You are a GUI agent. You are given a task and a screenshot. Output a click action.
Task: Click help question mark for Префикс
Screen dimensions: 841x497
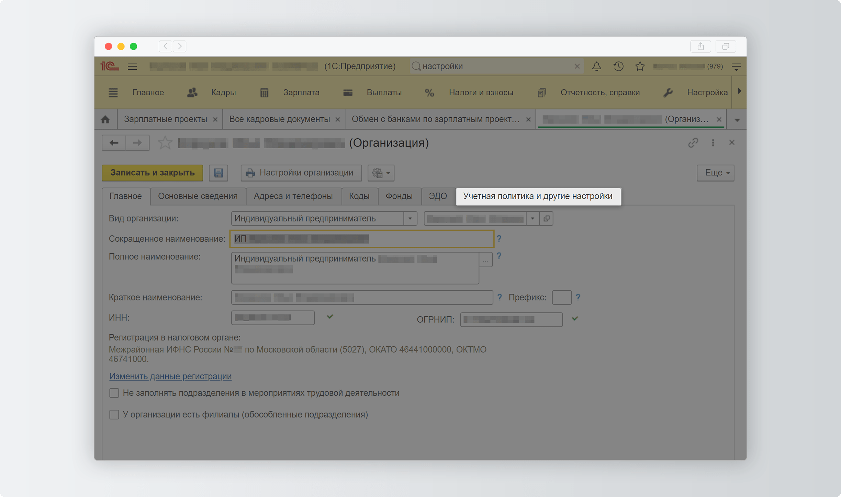pyautogui.click(x=578, y=297)
